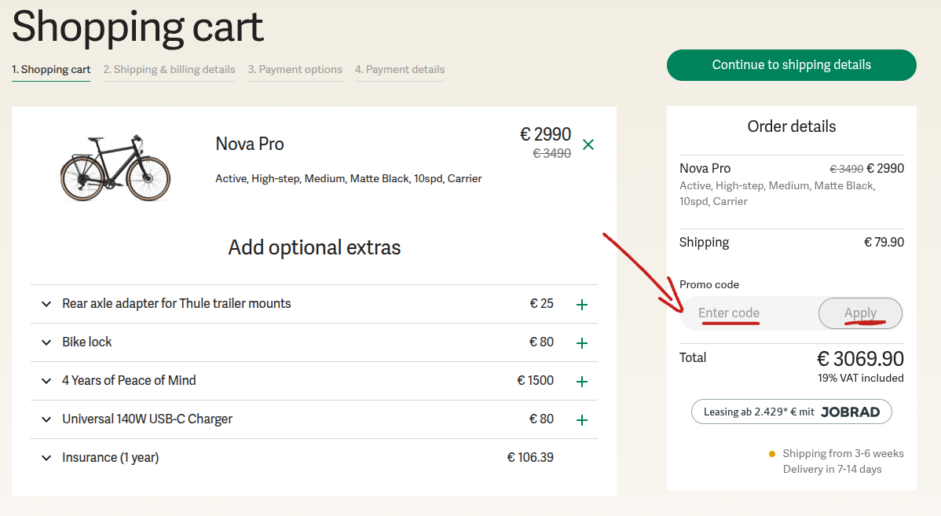Expand Insurance (1 year) details chevron
The image size is (941, 516).
(46, 458)
